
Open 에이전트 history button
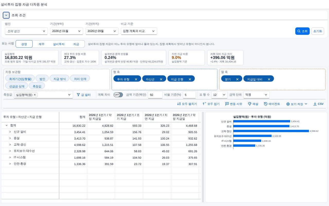coord(272,104)
